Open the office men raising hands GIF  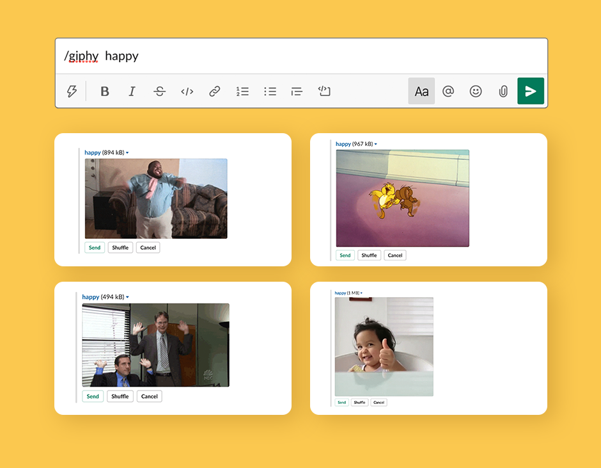click(155, 345)
